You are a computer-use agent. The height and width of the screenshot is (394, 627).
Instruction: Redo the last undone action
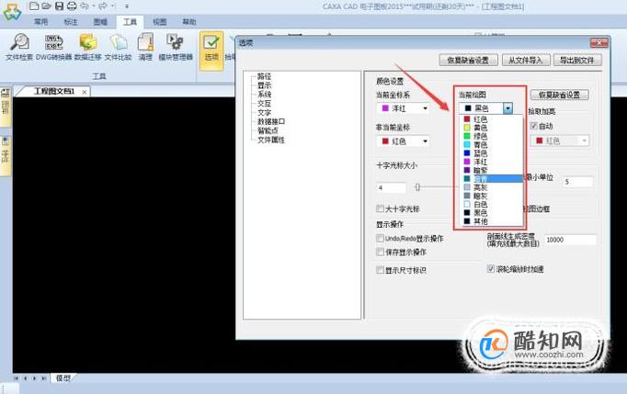tap(103, 6)
